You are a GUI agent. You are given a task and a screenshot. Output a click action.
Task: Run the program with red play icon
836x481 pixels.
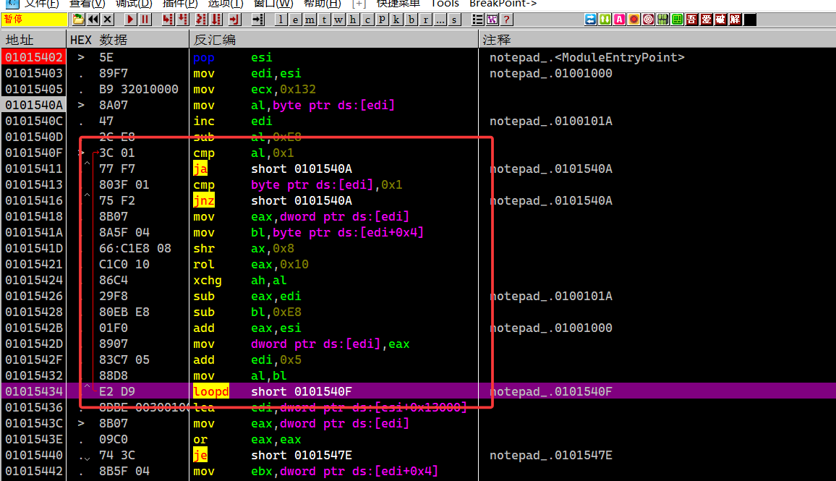point(130,20)
